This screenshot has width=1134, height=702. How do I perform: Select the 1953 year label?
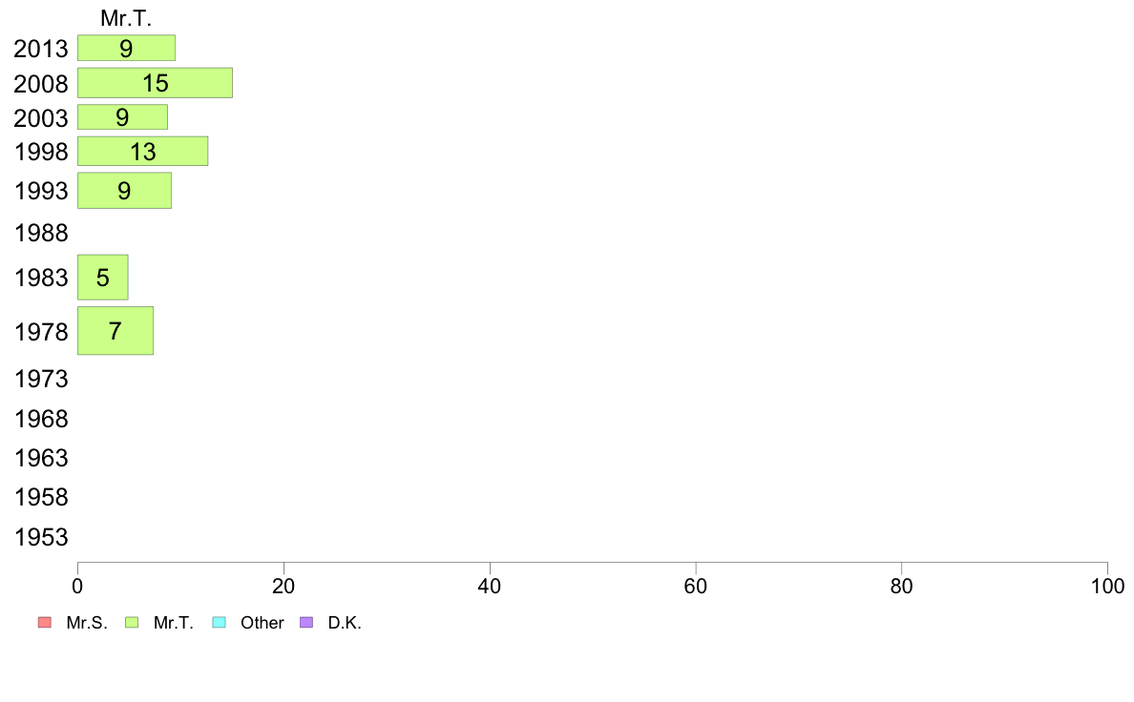41,538
